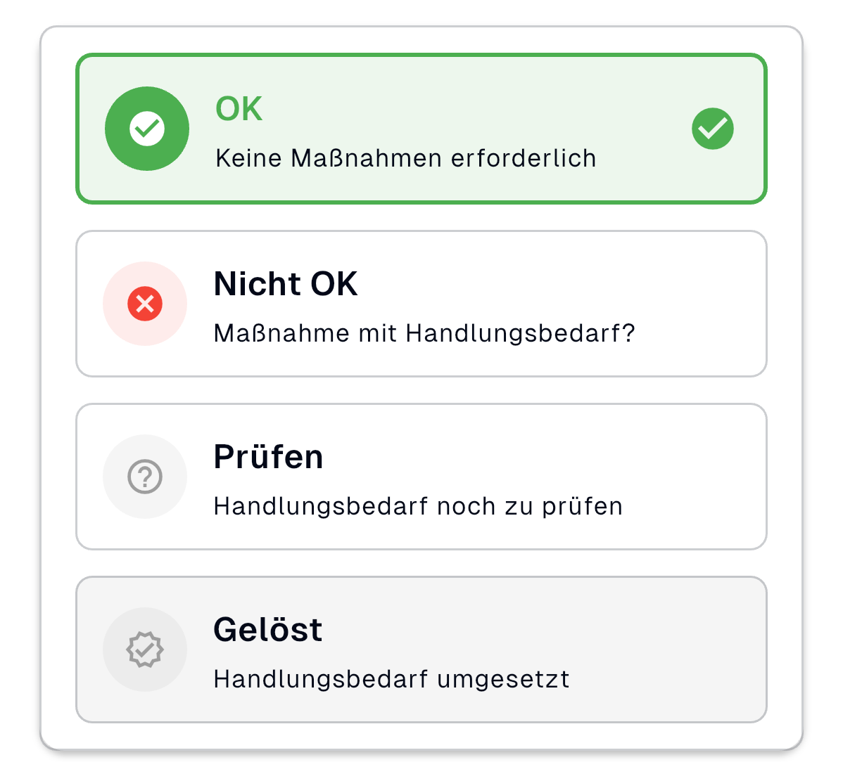
Task: Select the Gelöst status card
Action: 421,649
